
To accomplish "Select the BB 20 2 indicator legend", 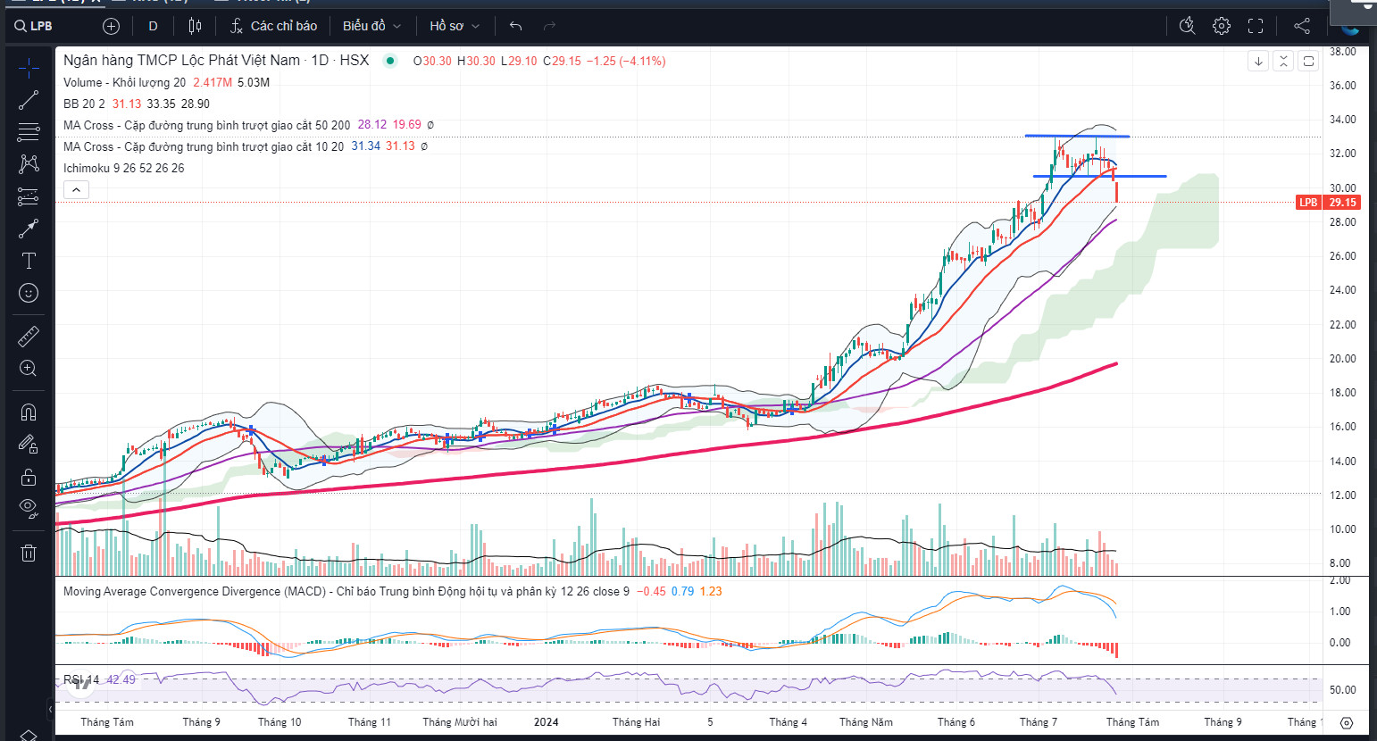I will 84,104.
